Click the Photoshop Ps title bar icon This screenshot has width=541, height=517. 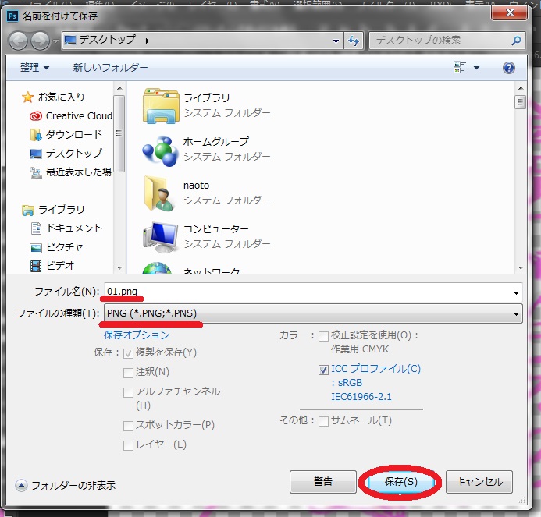[x=12, y=16]
